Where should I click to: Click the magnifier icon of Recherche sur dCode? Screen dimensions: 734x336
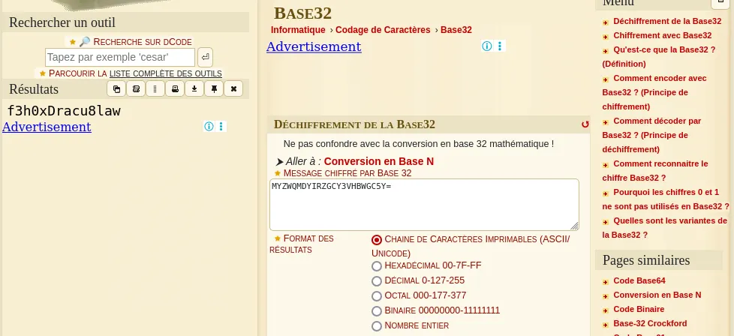point(85,42)
